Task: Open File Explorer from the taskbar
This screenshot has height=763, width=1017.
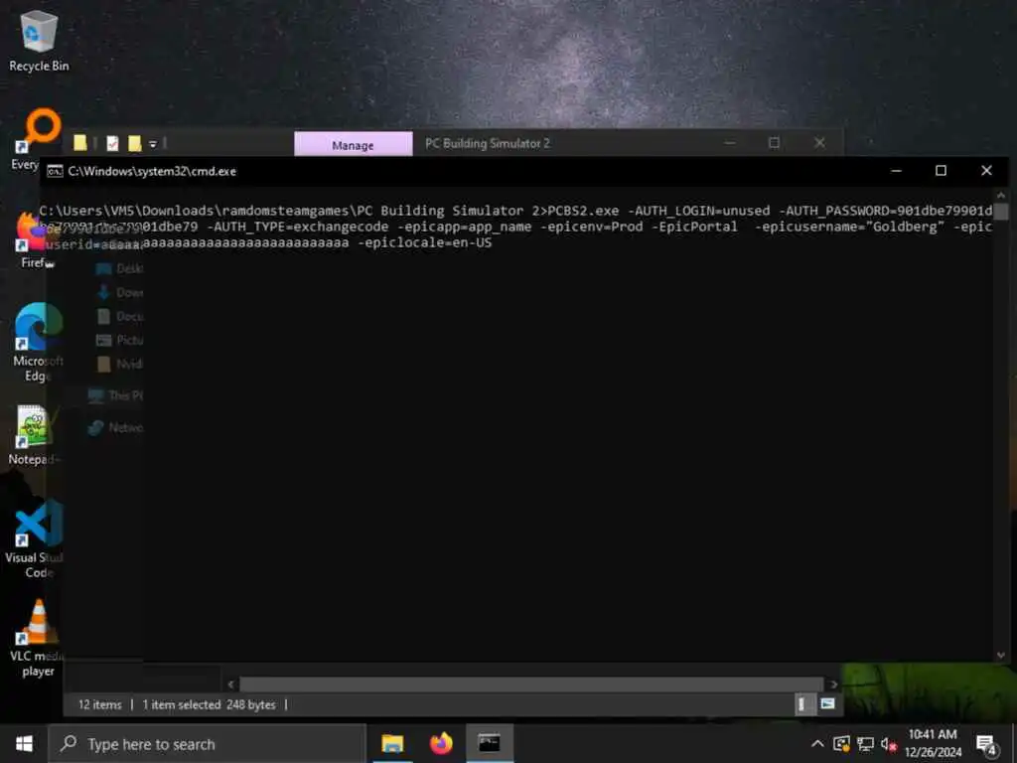Action: point(392,743)
